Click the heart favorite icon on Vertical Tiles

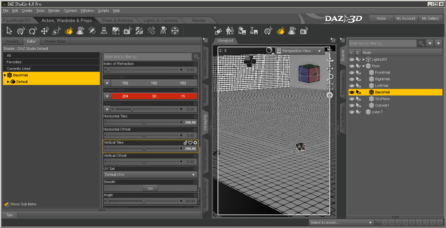click(x=190, y=143)
